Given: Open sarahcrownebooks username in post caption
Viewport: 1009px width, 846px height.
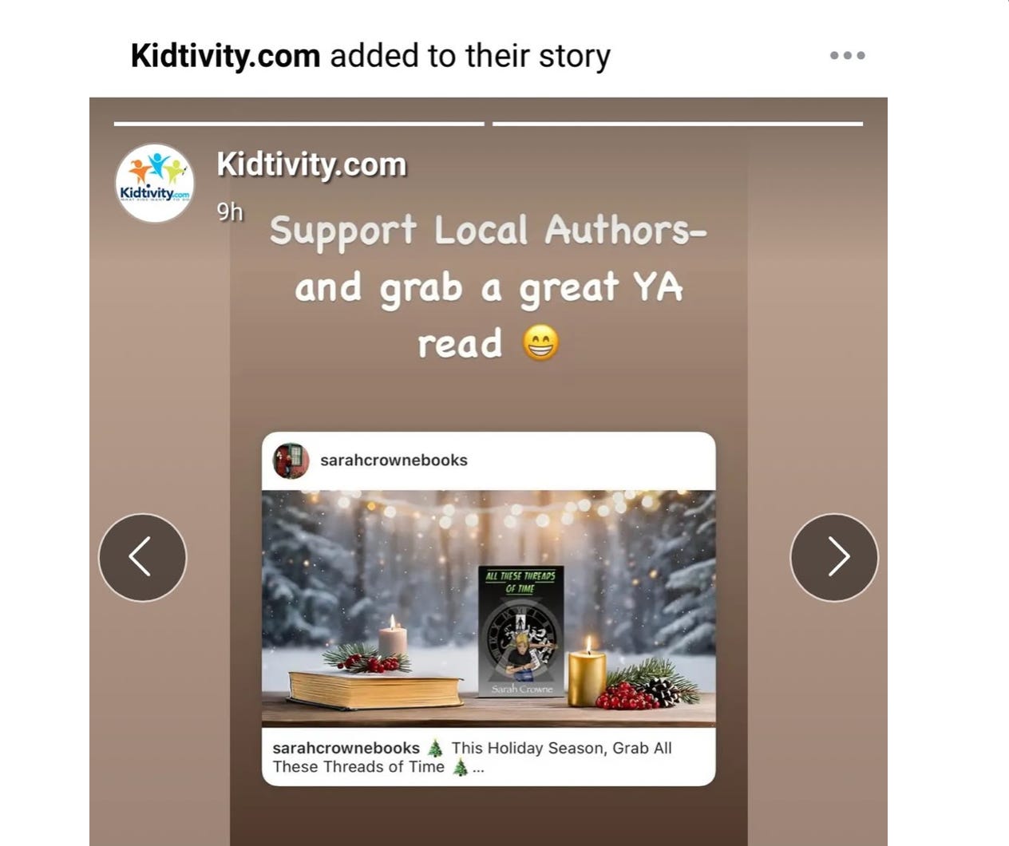Looking at the screenshot, I should (346, 748).
